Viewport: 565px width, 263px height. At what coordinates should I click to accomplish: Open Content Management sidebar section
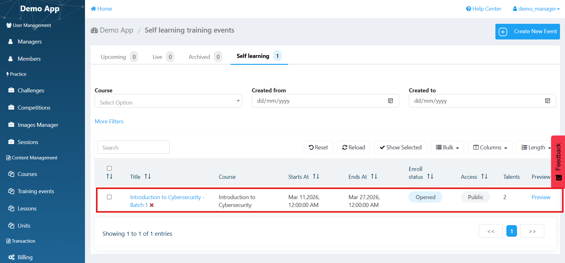tap(32, 158)
